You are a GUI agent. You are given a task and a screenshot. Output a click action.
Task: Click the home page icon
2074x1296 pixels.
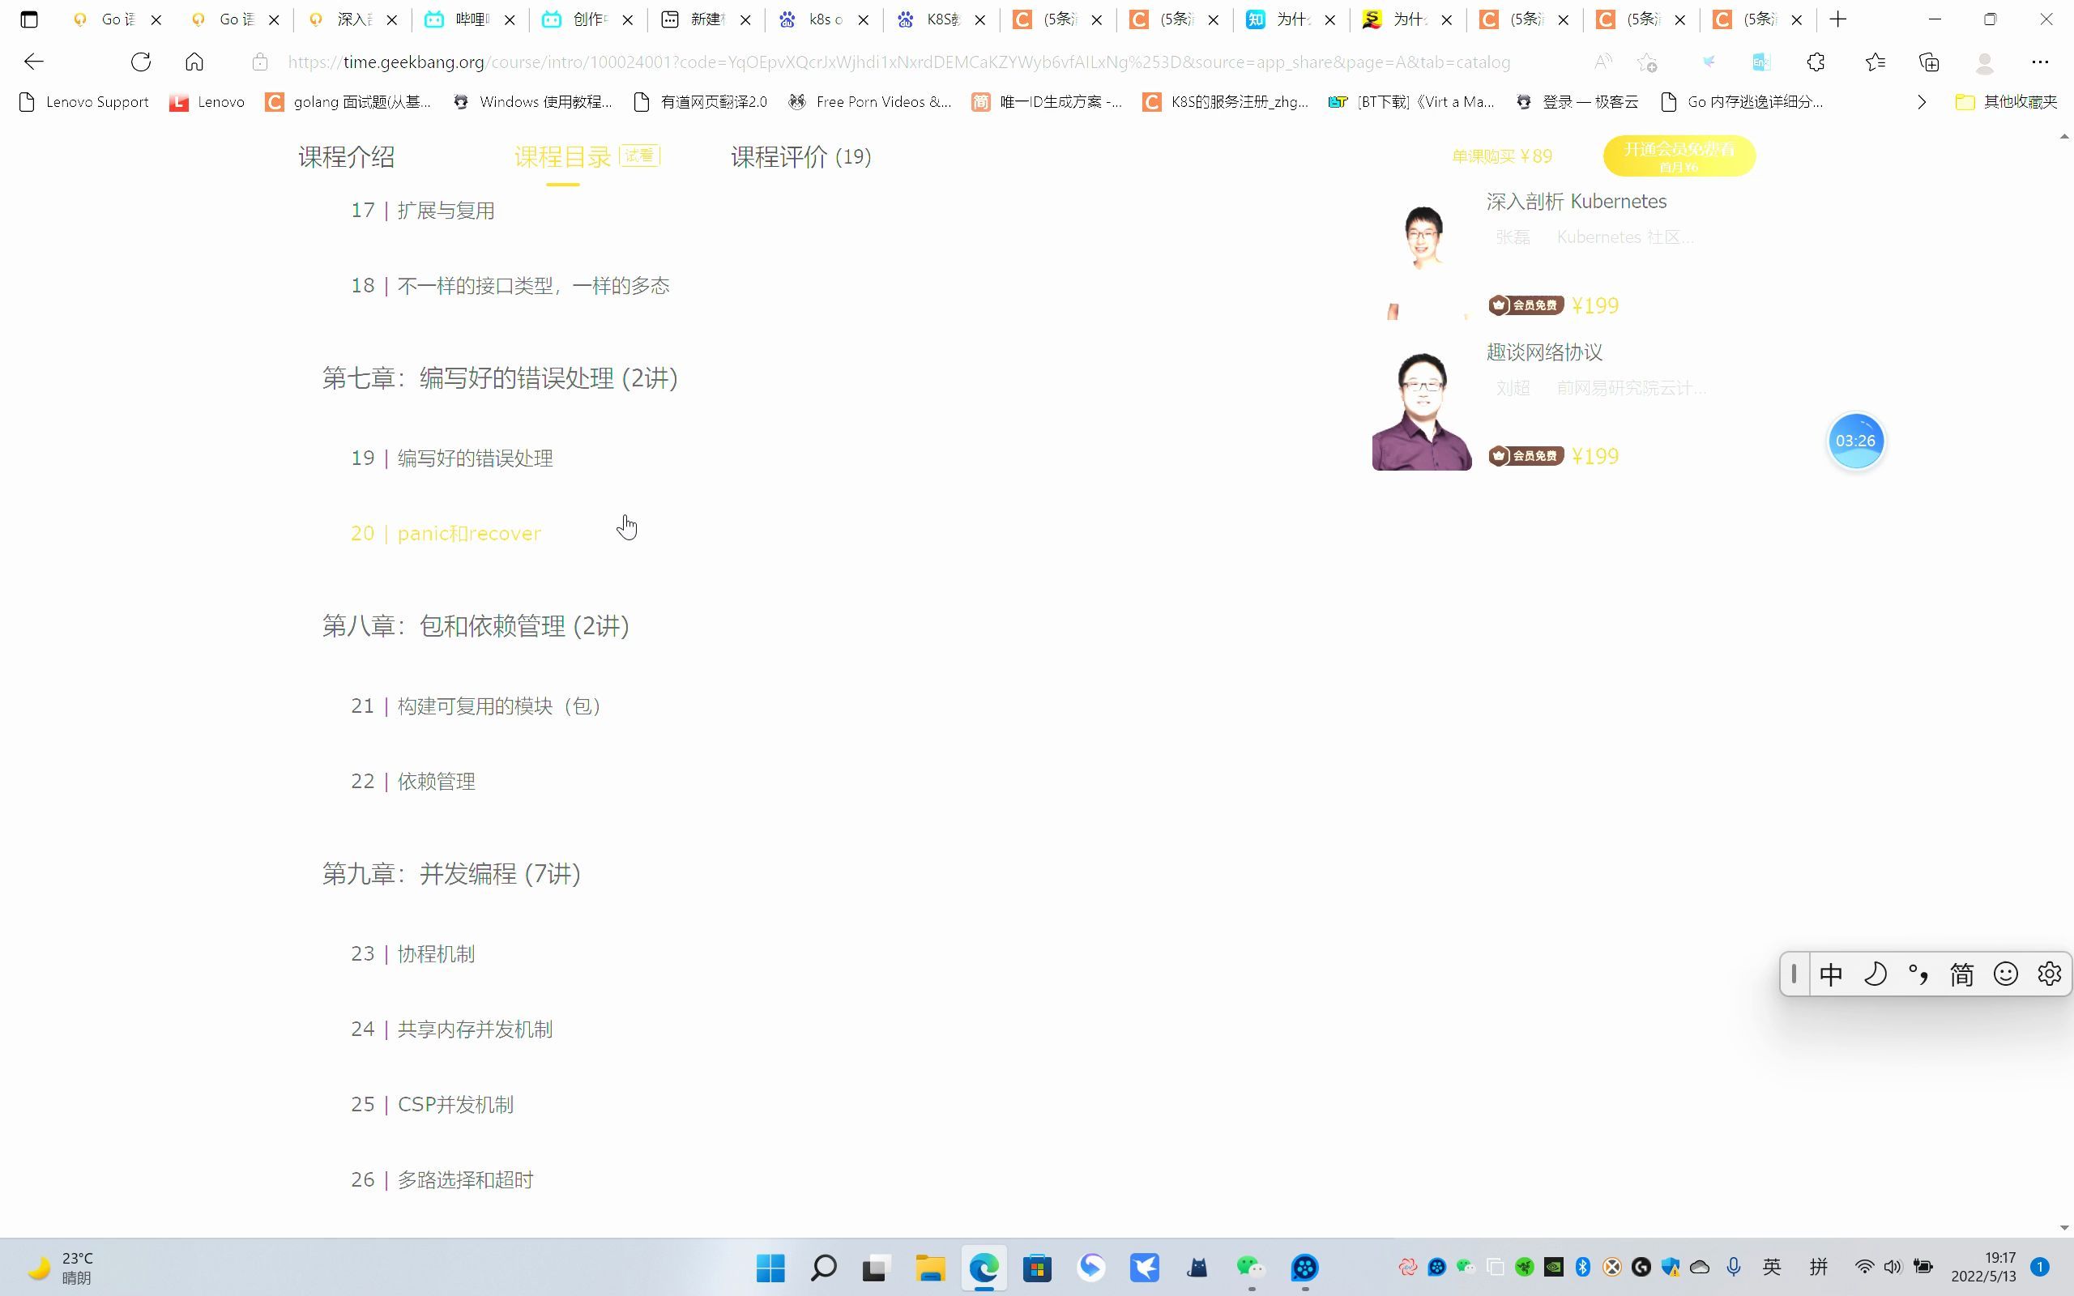194,62
